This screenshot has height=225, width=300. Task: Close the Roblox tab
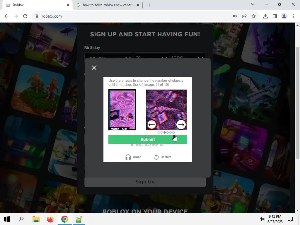click(68, 5)
